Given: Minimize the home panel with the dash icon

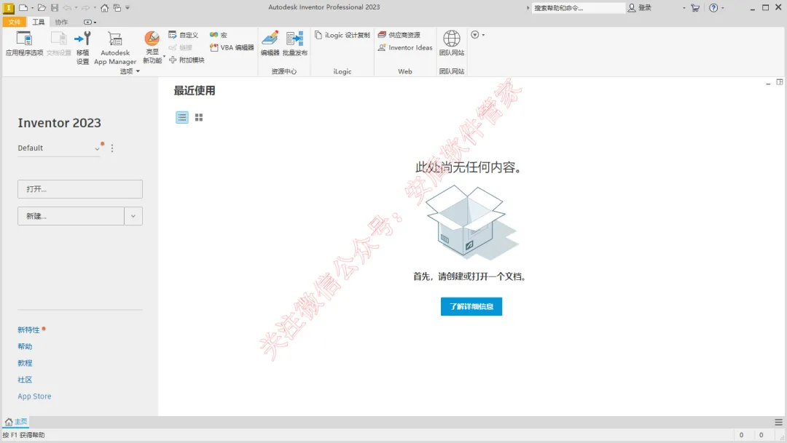Looking at the screenshot, I should coord(768,83).
